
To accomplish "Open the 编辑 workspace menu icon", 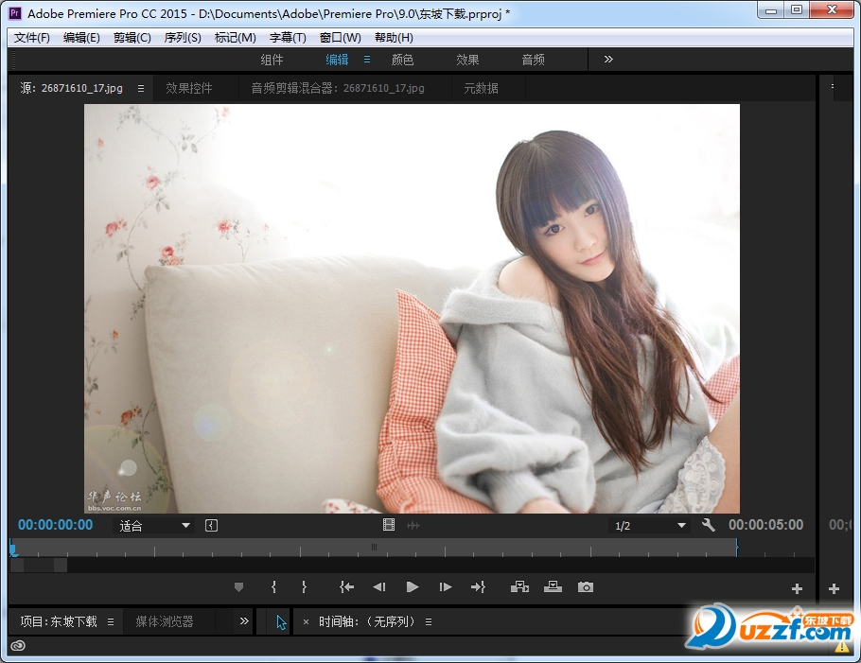I will click(x=367, y=60).
